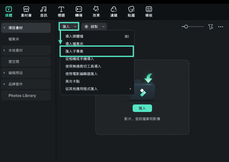Expand the 本地素材 section arrow
The image size is (229, 162).
click(4, 50)
